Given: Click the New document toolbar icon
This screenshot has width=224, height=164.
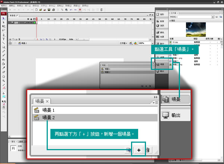Looking at the screenshot, I should (37, 10).
